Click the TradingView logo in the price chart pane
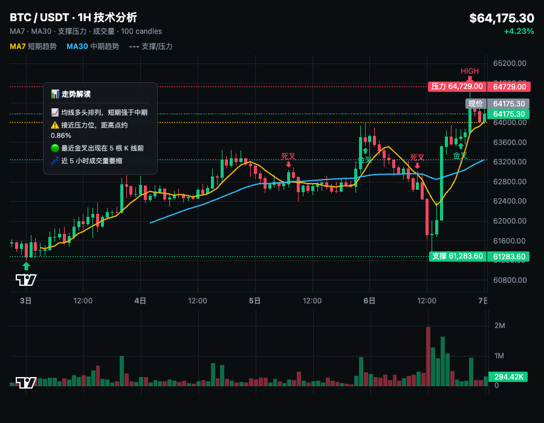This screenshot has width=544, height=423. (x=26, y=280)
